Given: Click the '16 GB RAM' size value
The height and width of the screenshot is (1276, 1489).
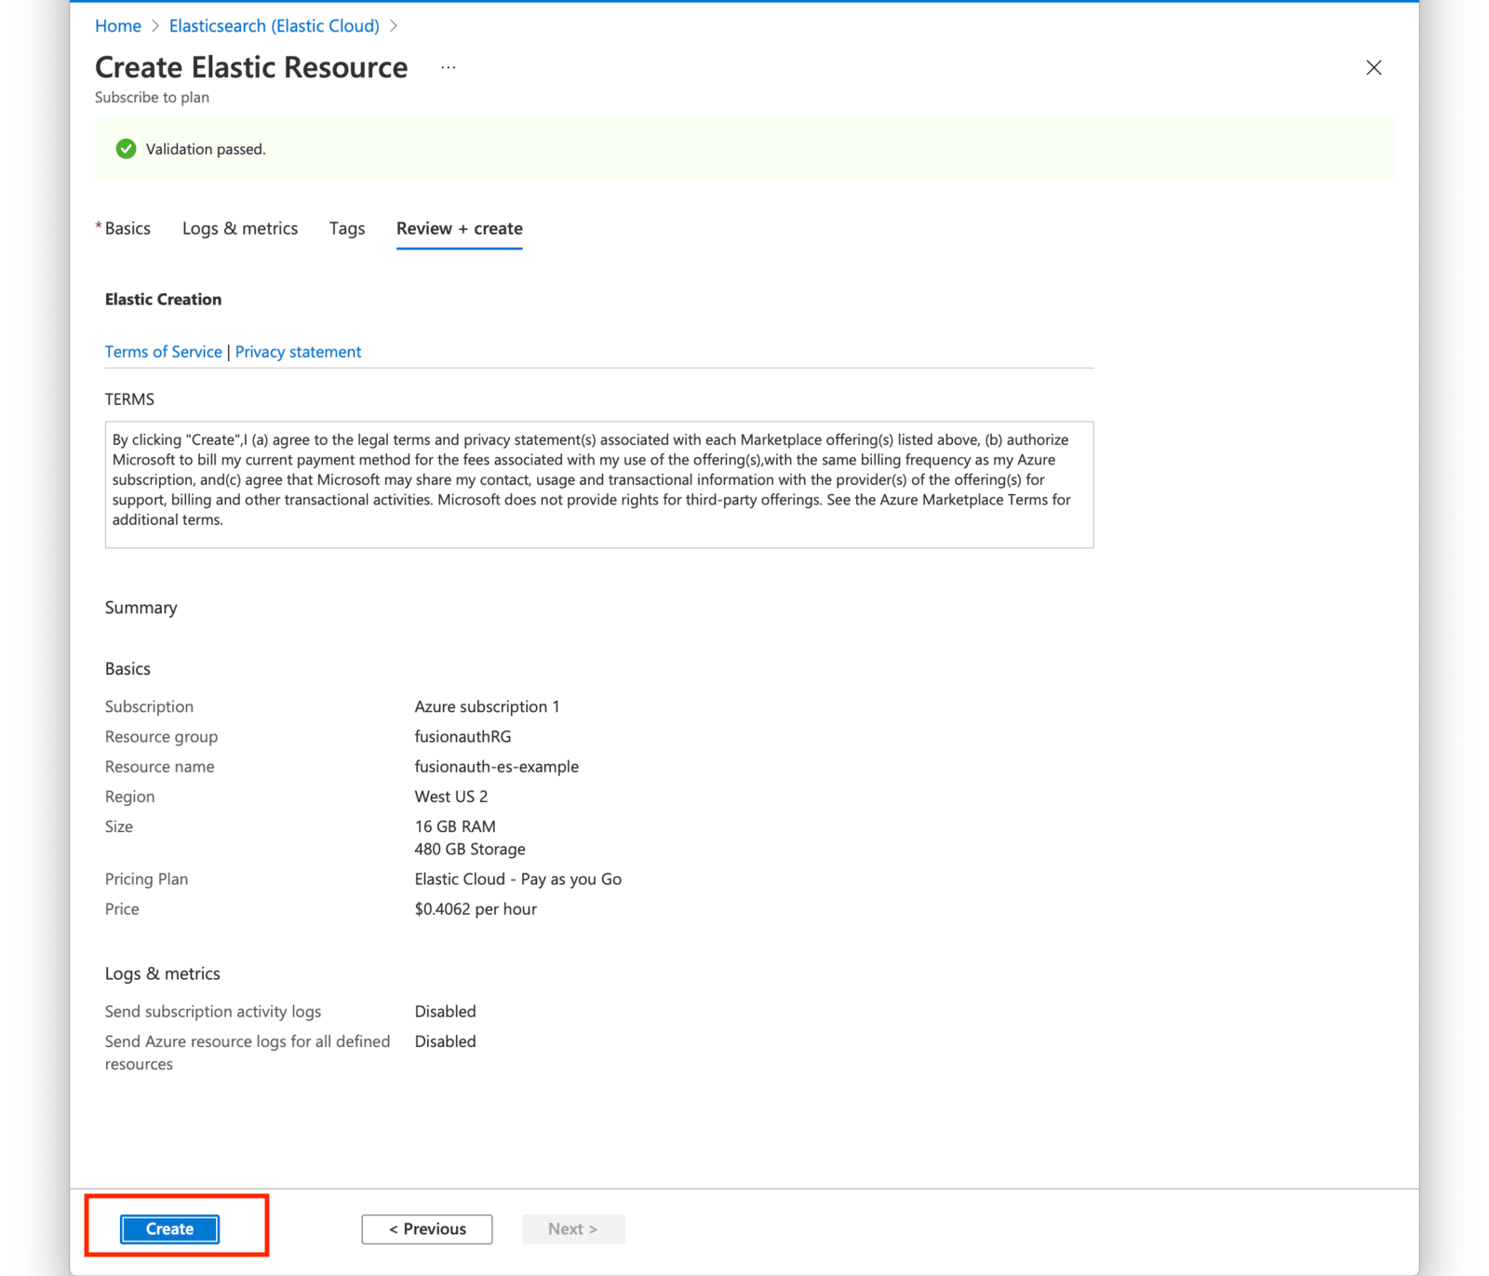Looking at the screenshot, I should coord(455,826).
